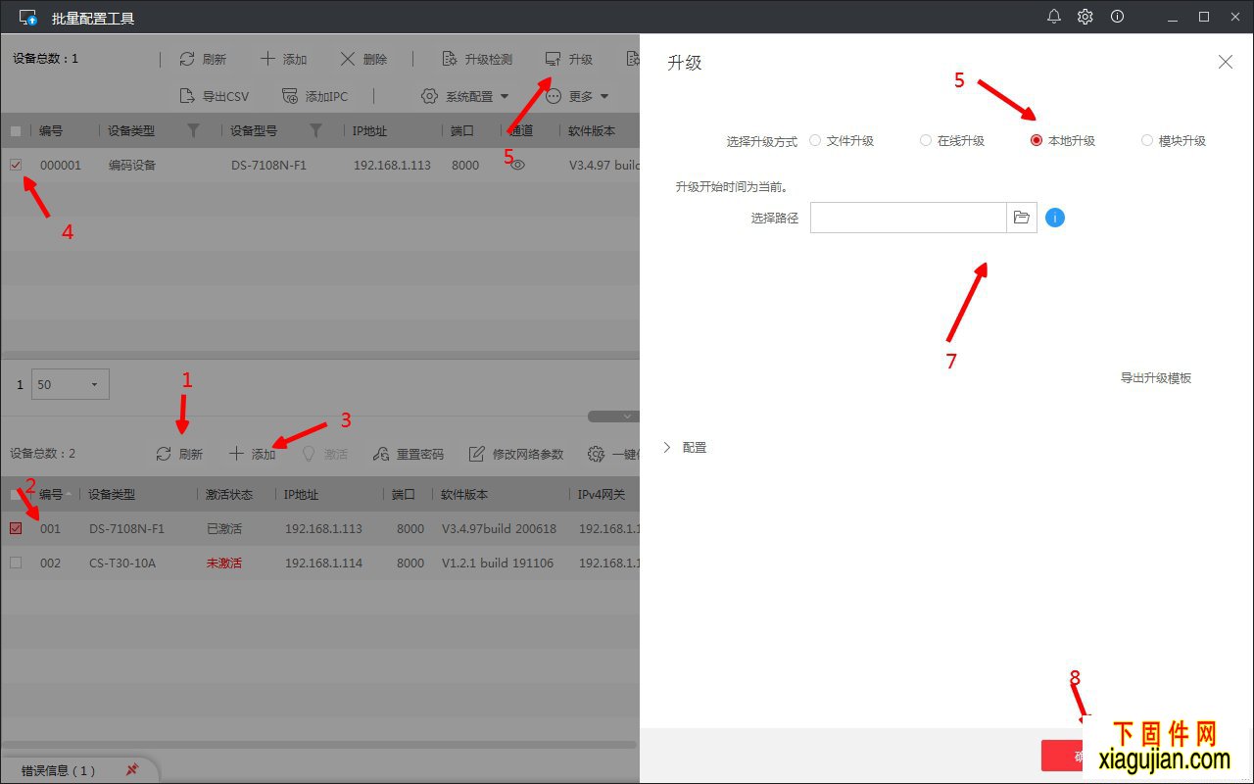Expand the 配置 section in the upgrade panel

(685, 447)
